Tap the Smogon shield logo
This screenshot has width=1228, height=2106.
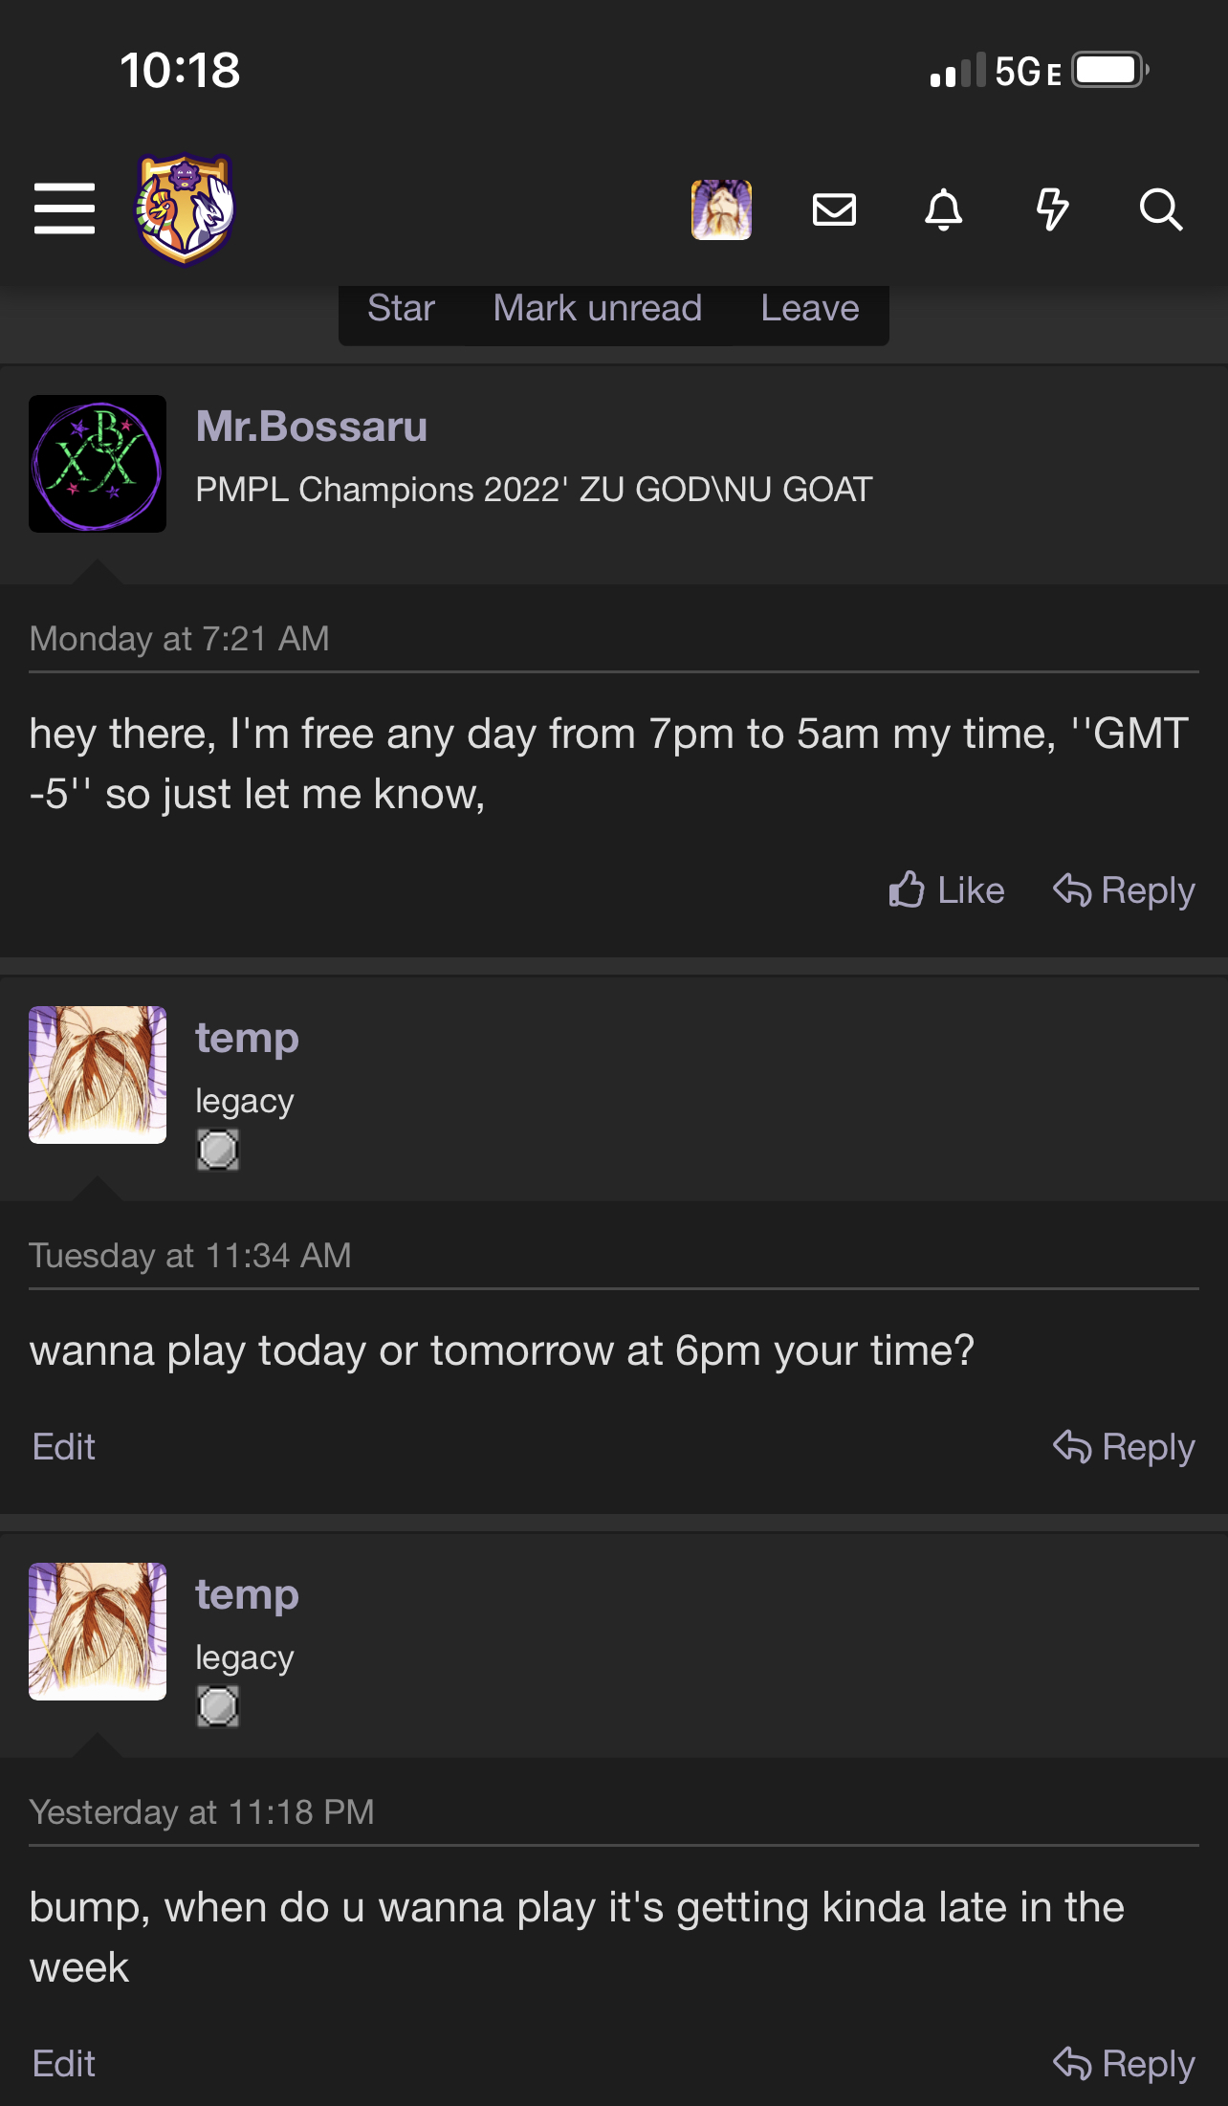186,208
